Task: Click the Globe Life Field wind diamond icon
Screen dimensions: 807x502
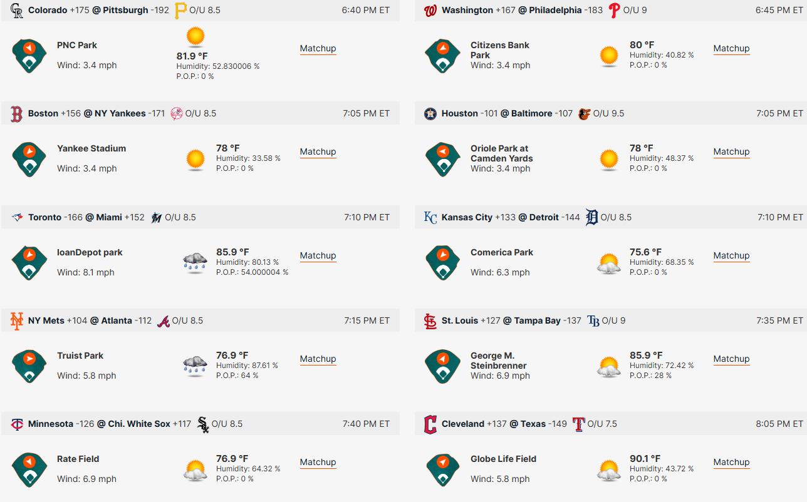Action: point(443,469)
